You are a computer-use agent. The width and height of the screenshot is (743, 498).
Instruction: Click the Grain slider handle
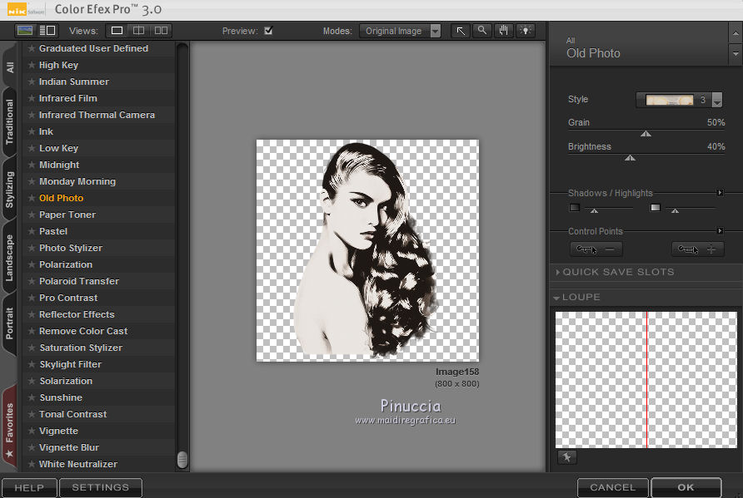click(x=646, y=133)
